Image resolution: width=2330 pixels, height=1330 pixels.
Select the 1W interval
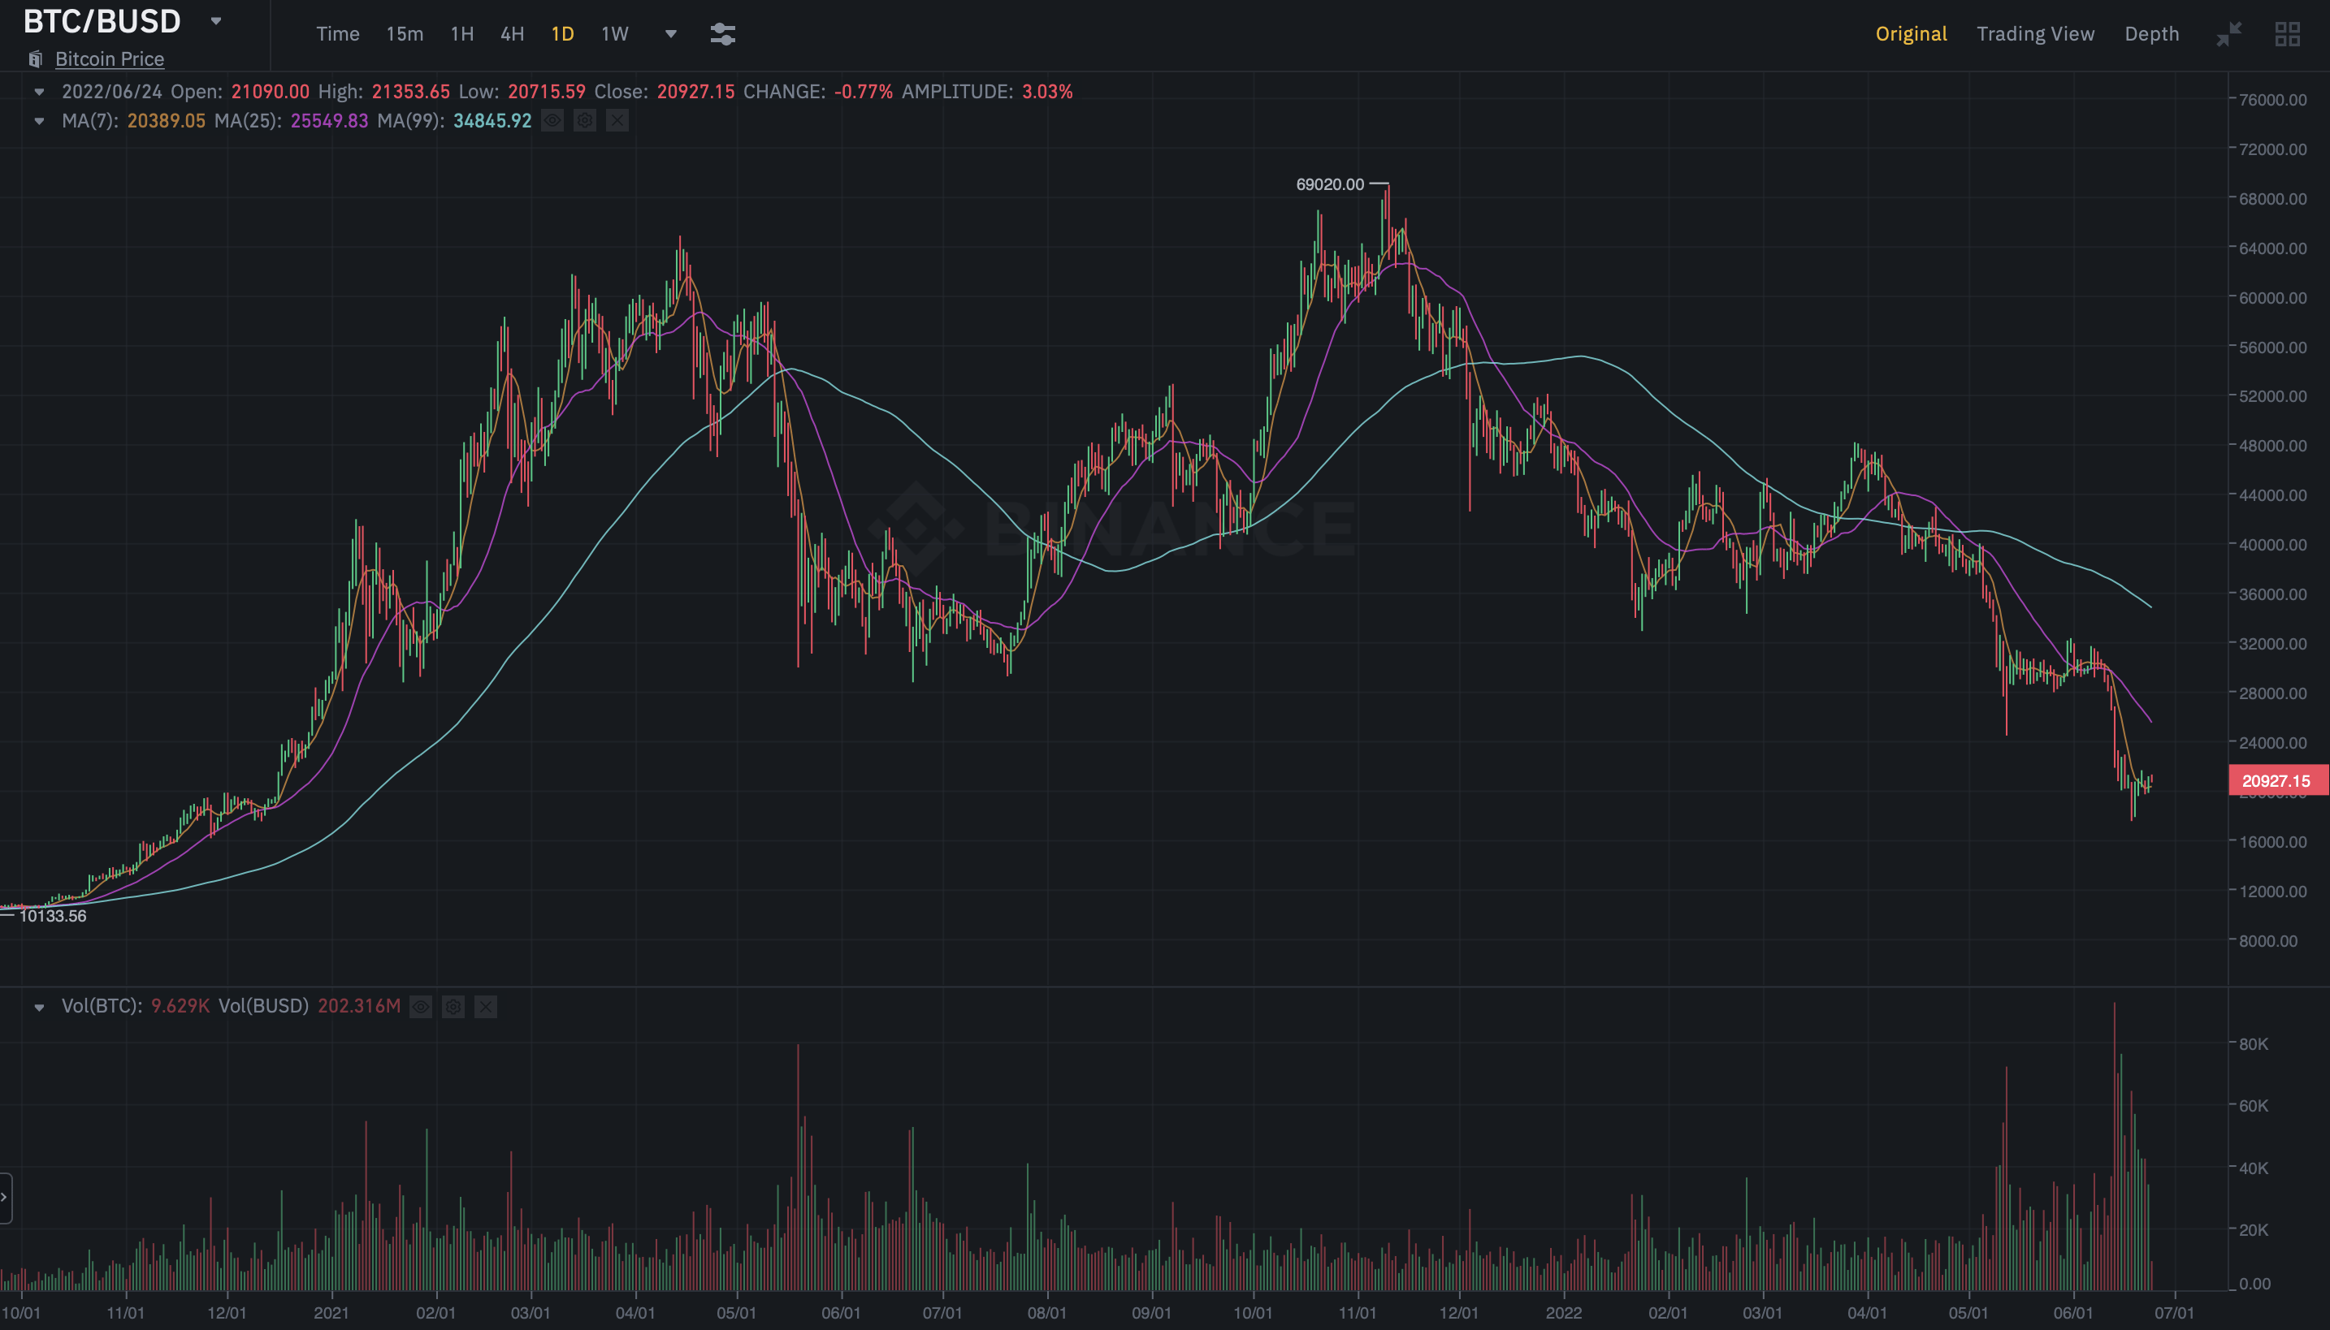pos(614,34)
